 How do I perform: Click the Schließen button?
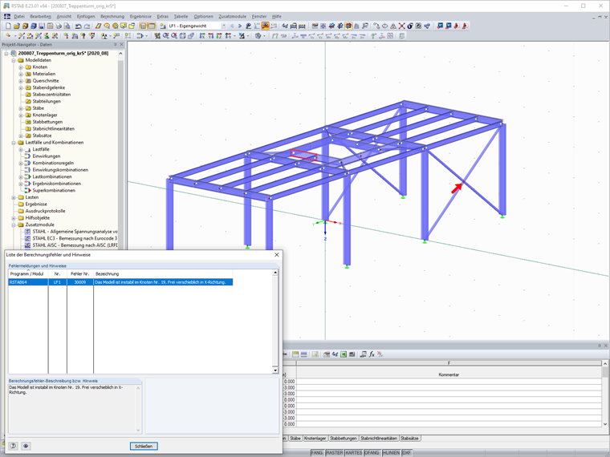coord(144,446)
